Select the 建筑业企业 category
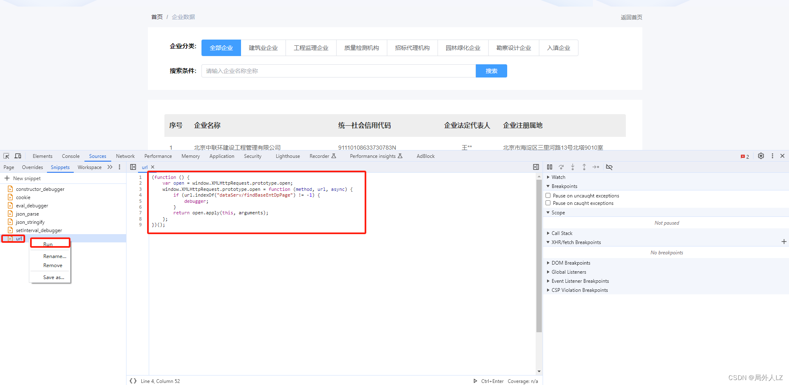The width and height of the screenshot is (789, 385). (x=263, y=48)
